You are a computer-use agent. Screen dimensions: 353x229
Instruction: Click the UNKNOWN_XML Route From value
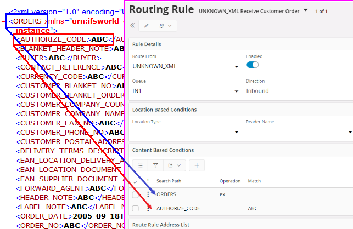[x=154, y=66]
